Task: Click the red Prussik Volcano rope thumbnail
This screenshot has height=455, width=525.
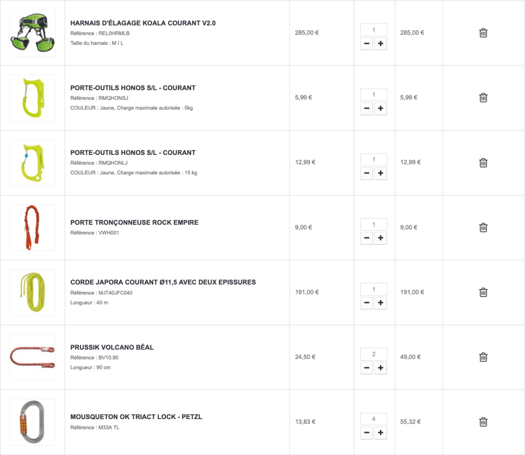Action: (32, 357)
